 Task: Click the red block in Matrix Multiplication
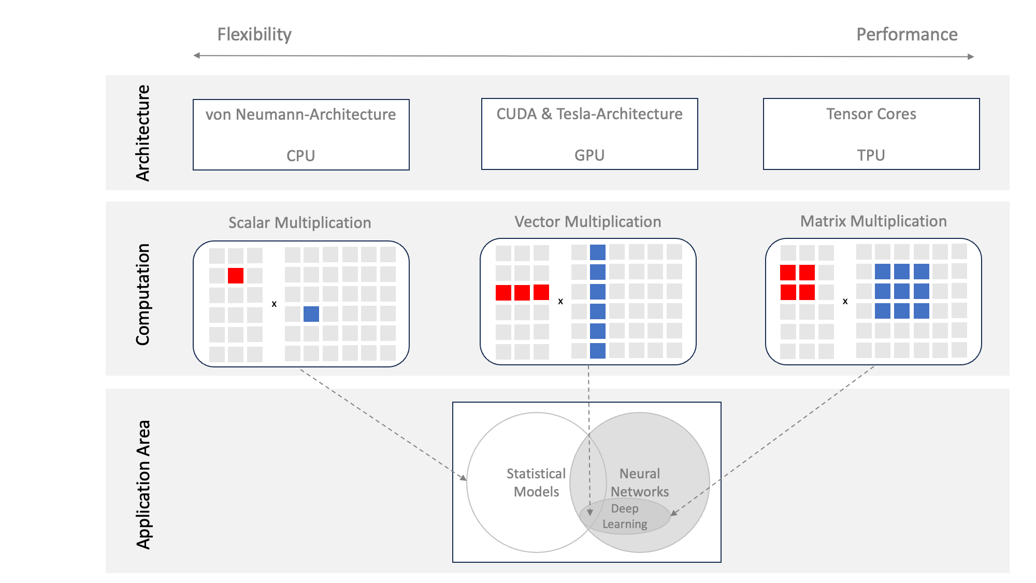pyautogui.click(x=798, y=282)
